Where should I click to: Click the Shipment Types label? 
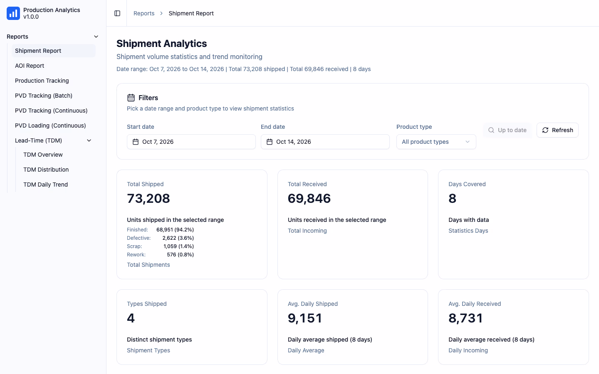148,350
